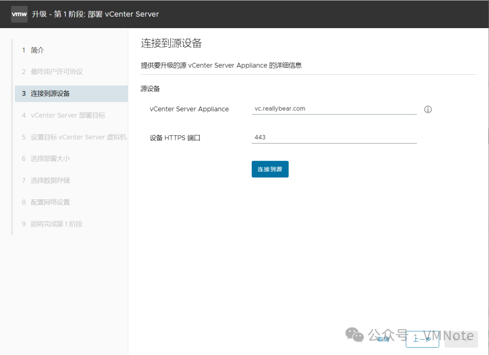The image size is (489, 355).
Task: Click the 源设备 section label
Action: (x=150, y=89)
